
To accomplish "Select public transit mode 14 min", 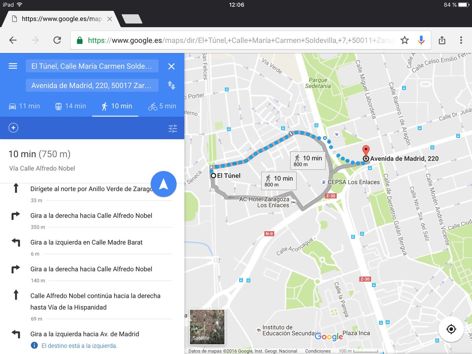I will 70,106.
